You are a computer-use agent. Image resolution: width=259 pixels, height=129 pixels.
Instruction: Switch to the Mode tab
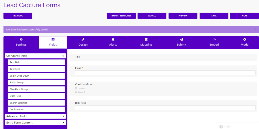click(245, 42)
